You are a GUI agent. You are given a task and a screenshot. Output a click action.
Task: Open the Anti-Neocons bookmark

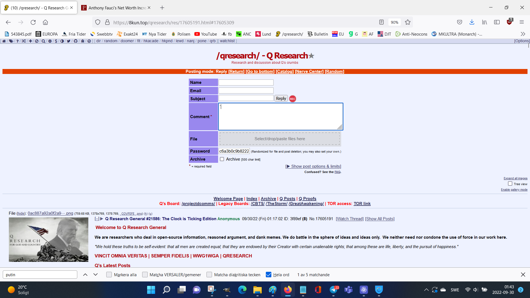pos(411,34)
